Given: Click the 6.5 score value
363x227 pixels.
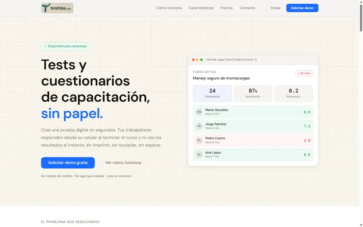Looking at the screenshot, I should coord(307,154).
